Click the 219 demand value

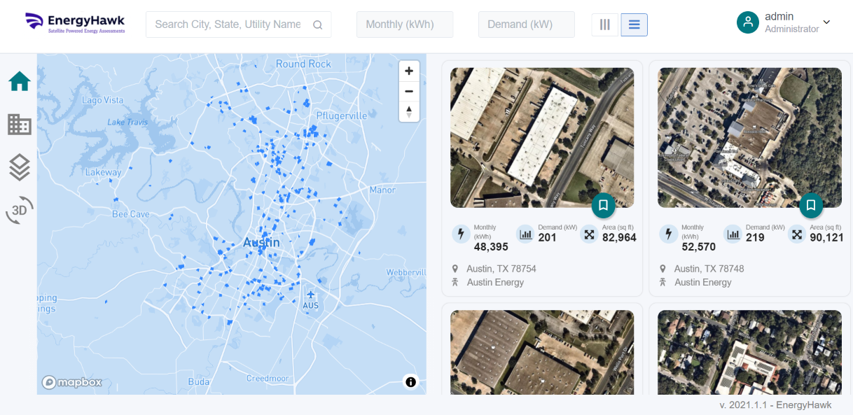tap(755, 238)
